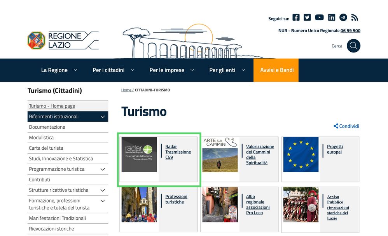Click the Condividi share link
This screenshot has width=388, height=236.
click(x=346, y=126)
